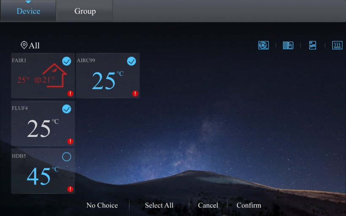This screenshot has width=346, height=216.
Task: Switch to the Device tab
Action: click(28, 11)
